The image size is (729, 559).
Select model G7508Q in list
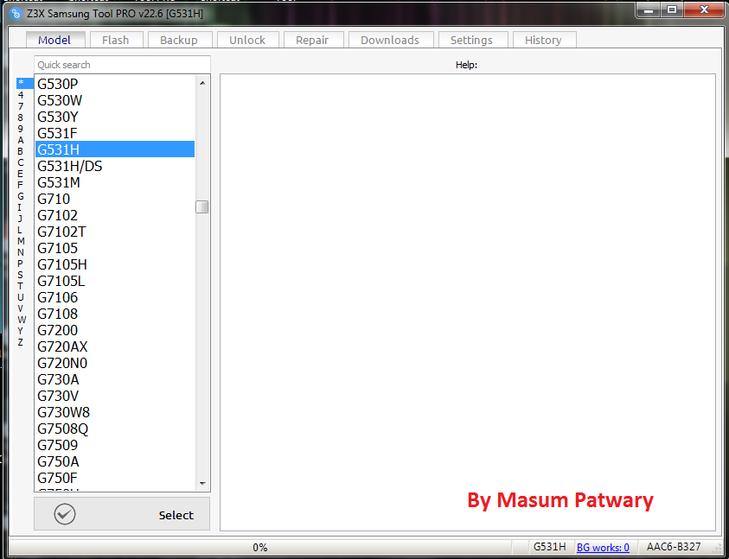click(x=115, y=429)
